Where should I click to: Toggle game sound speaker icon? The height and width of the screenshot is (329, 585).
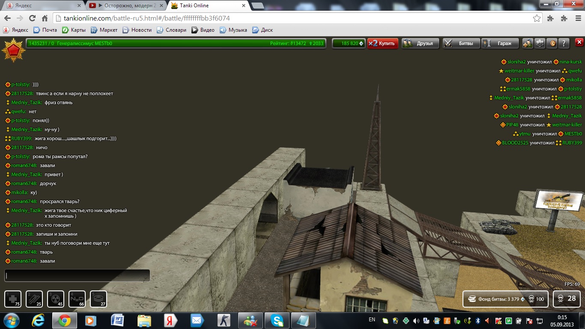click(552, 43)
